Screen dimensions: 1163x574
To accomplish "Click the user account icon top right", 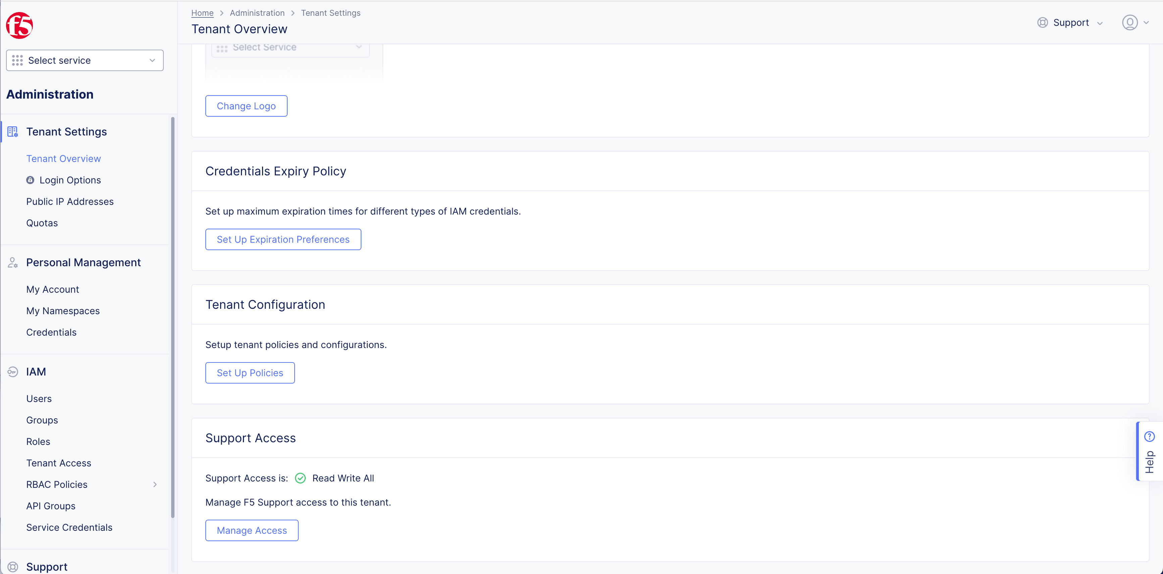I will click(1130, 22).
